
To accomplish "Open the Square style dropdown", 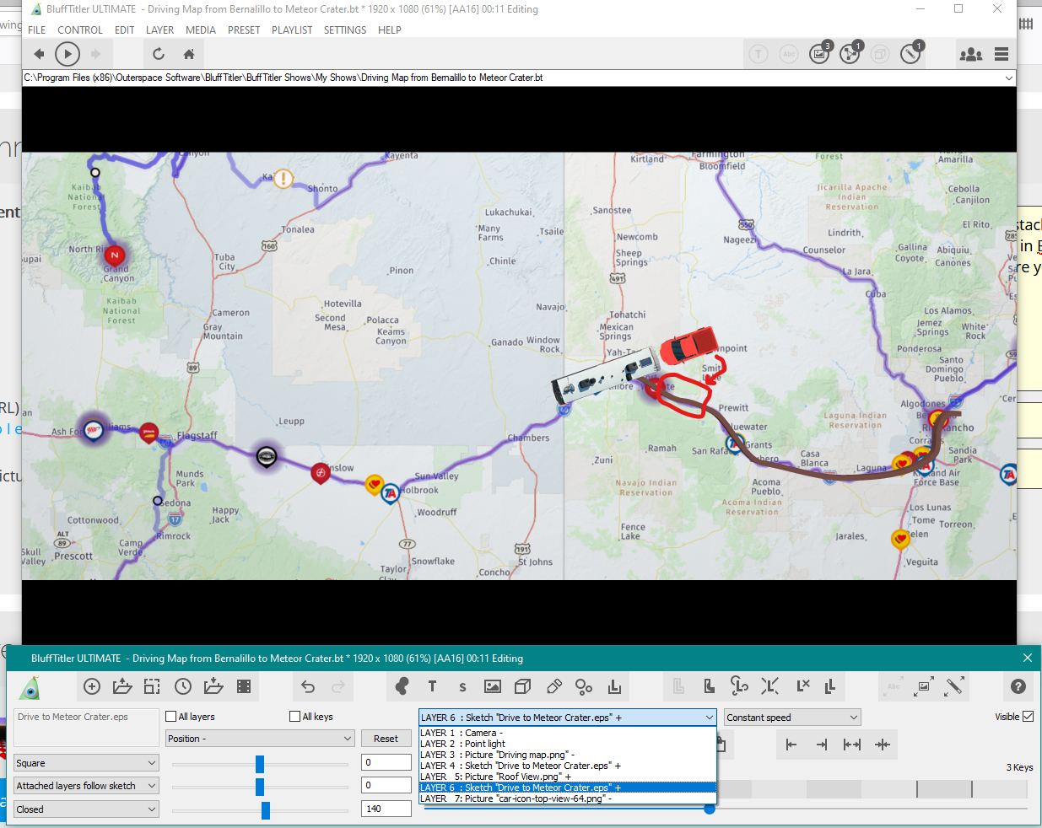I will pyautogui.click(x=86, y=763).
